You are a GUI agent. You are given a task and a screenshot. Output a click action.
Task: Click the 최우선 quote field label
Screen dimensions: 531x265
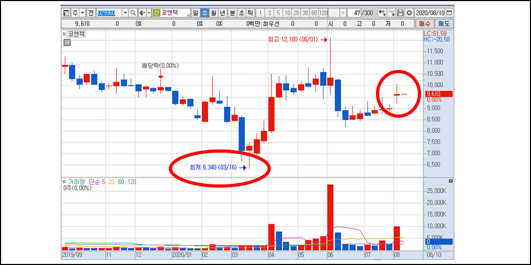pos(270,24)
